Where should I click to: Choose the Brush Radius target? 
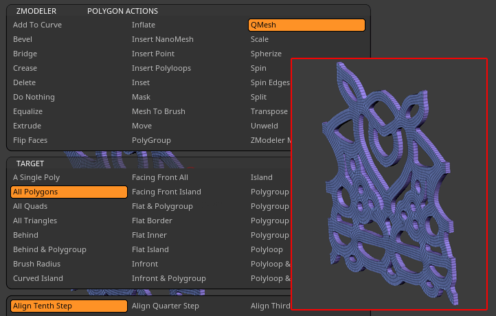(x=37, y=264)
